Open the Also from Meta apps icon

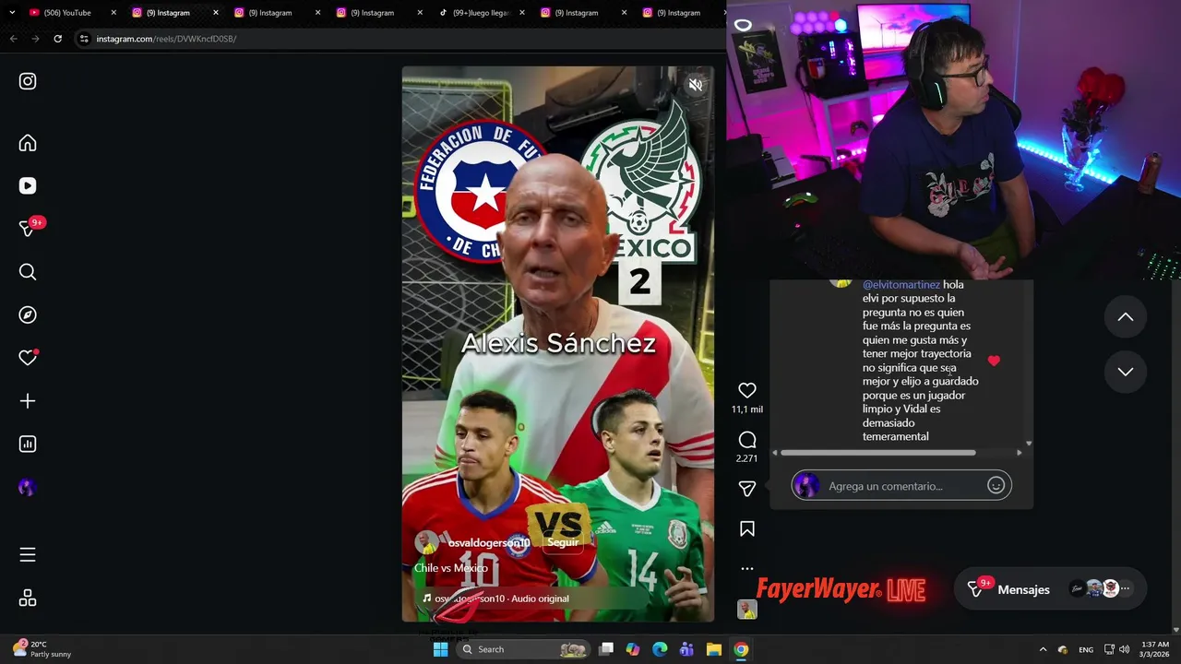(28, 599)
